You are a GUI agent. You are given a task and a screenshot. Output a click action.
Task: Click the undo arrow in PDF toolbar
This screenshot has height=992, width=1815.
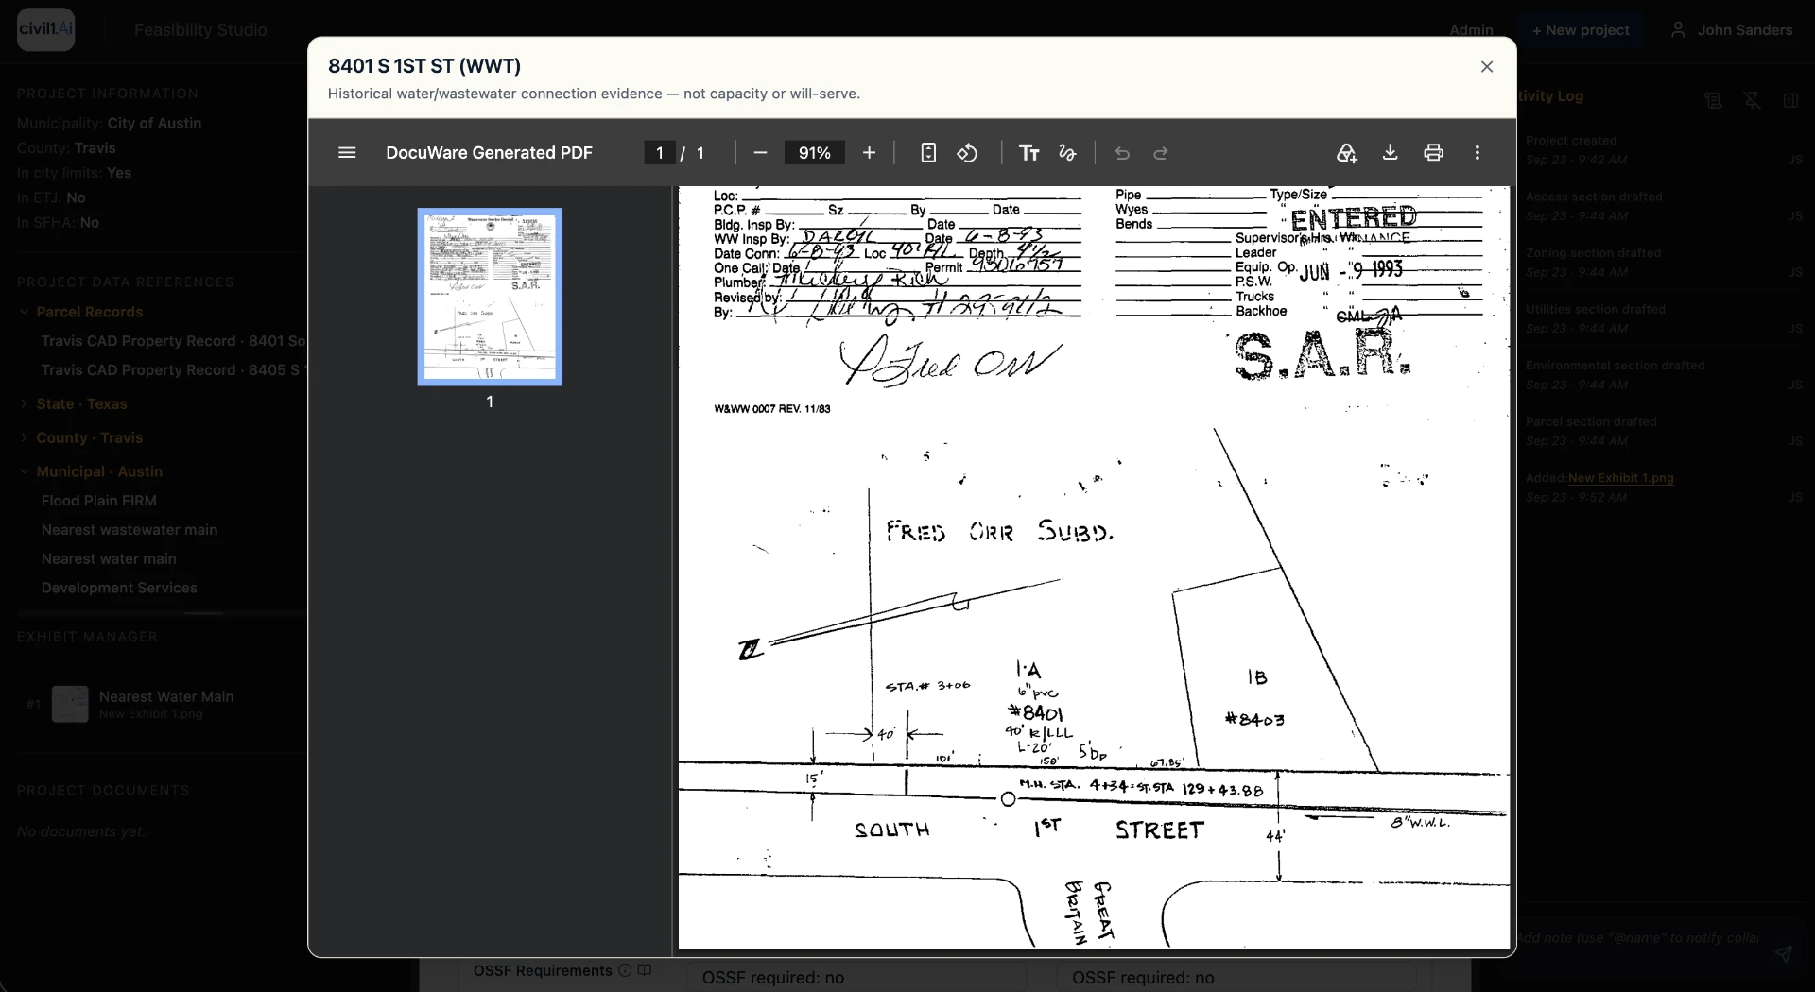point(1122,153)
